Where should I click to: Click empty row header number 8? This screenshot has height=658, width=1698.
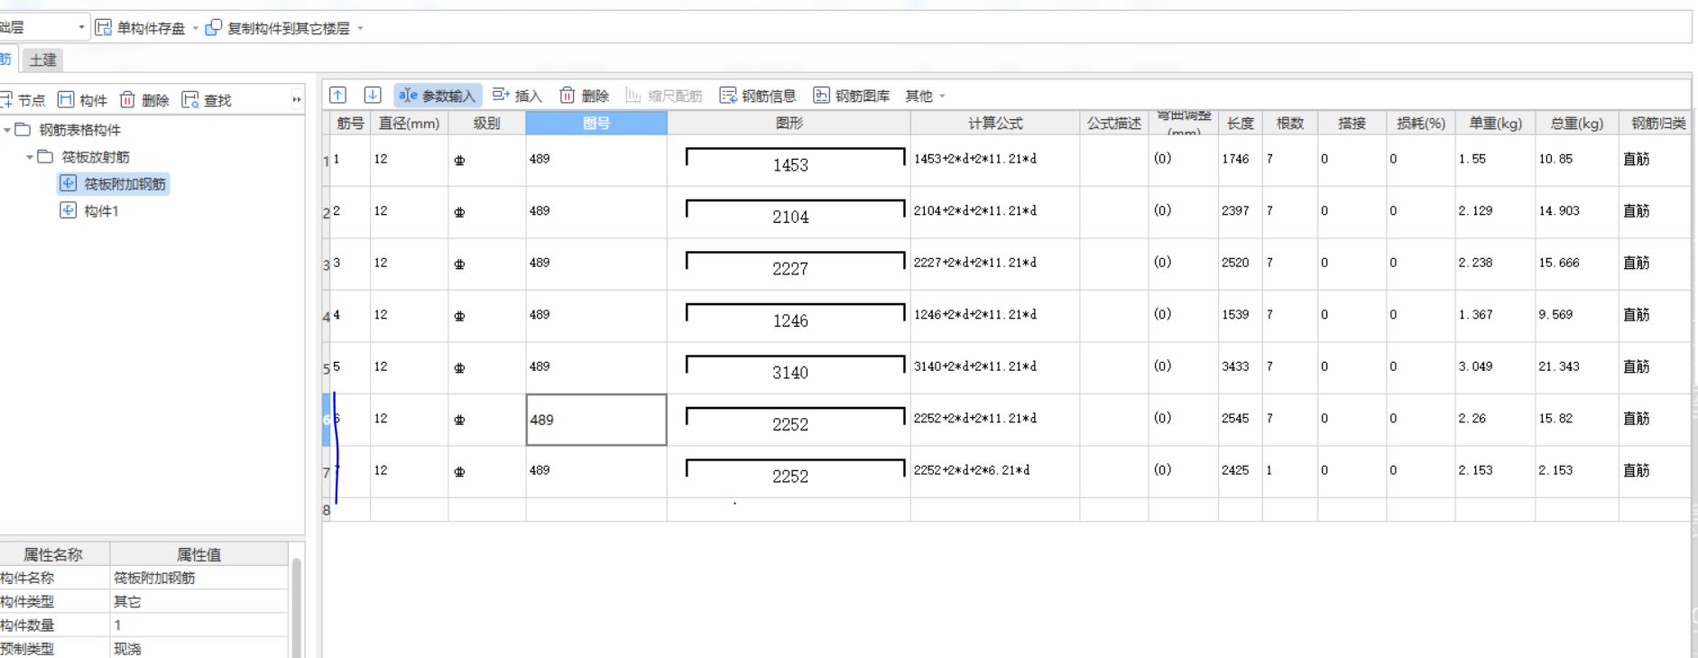(x=327, y=510)
